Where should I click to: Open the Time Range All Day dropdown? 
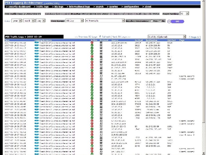pos(74,21)
